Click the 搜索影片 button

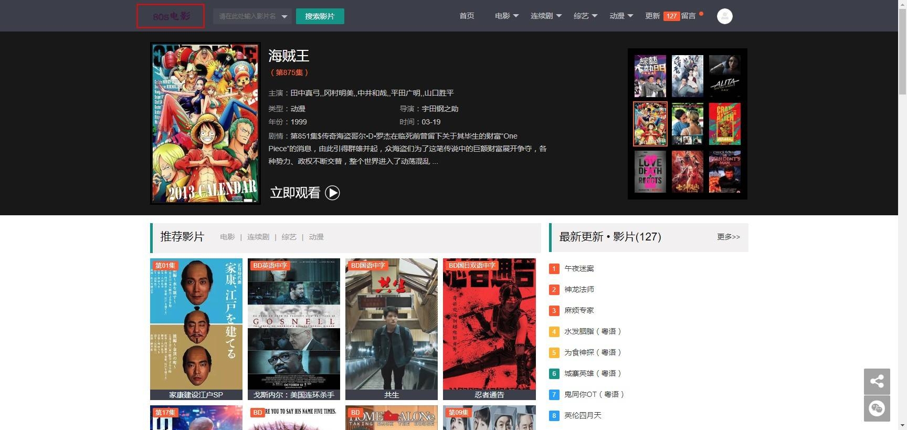(320, 16)
